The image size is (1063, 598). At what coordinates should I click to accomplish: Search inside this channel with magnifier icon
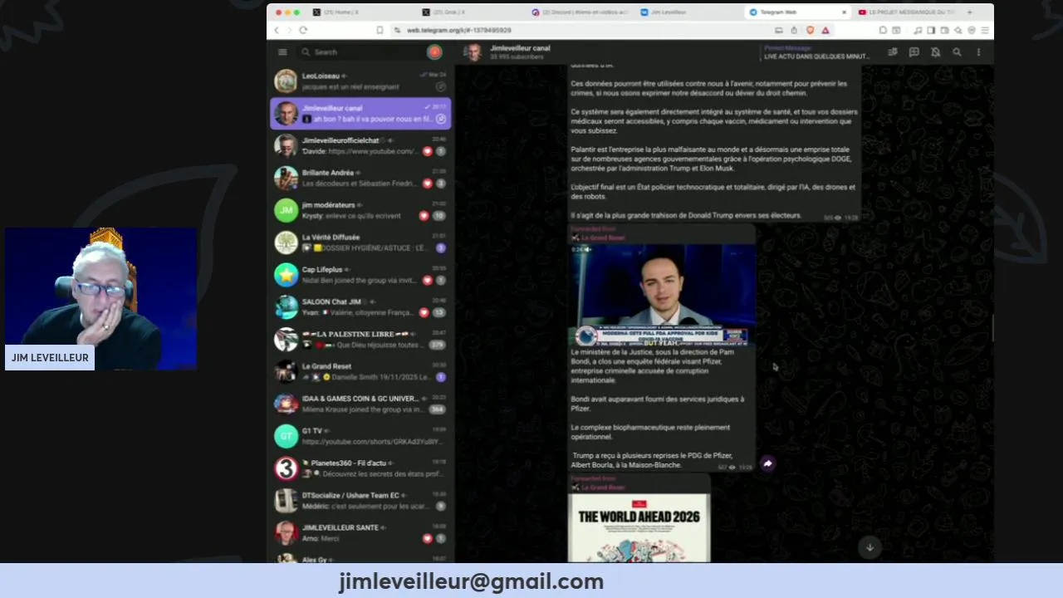pyautogui.click(x=957, y=52)
